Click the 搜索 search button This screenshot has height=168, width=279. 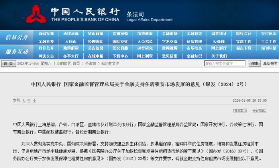pyautogui.click(x=254, y=64)
